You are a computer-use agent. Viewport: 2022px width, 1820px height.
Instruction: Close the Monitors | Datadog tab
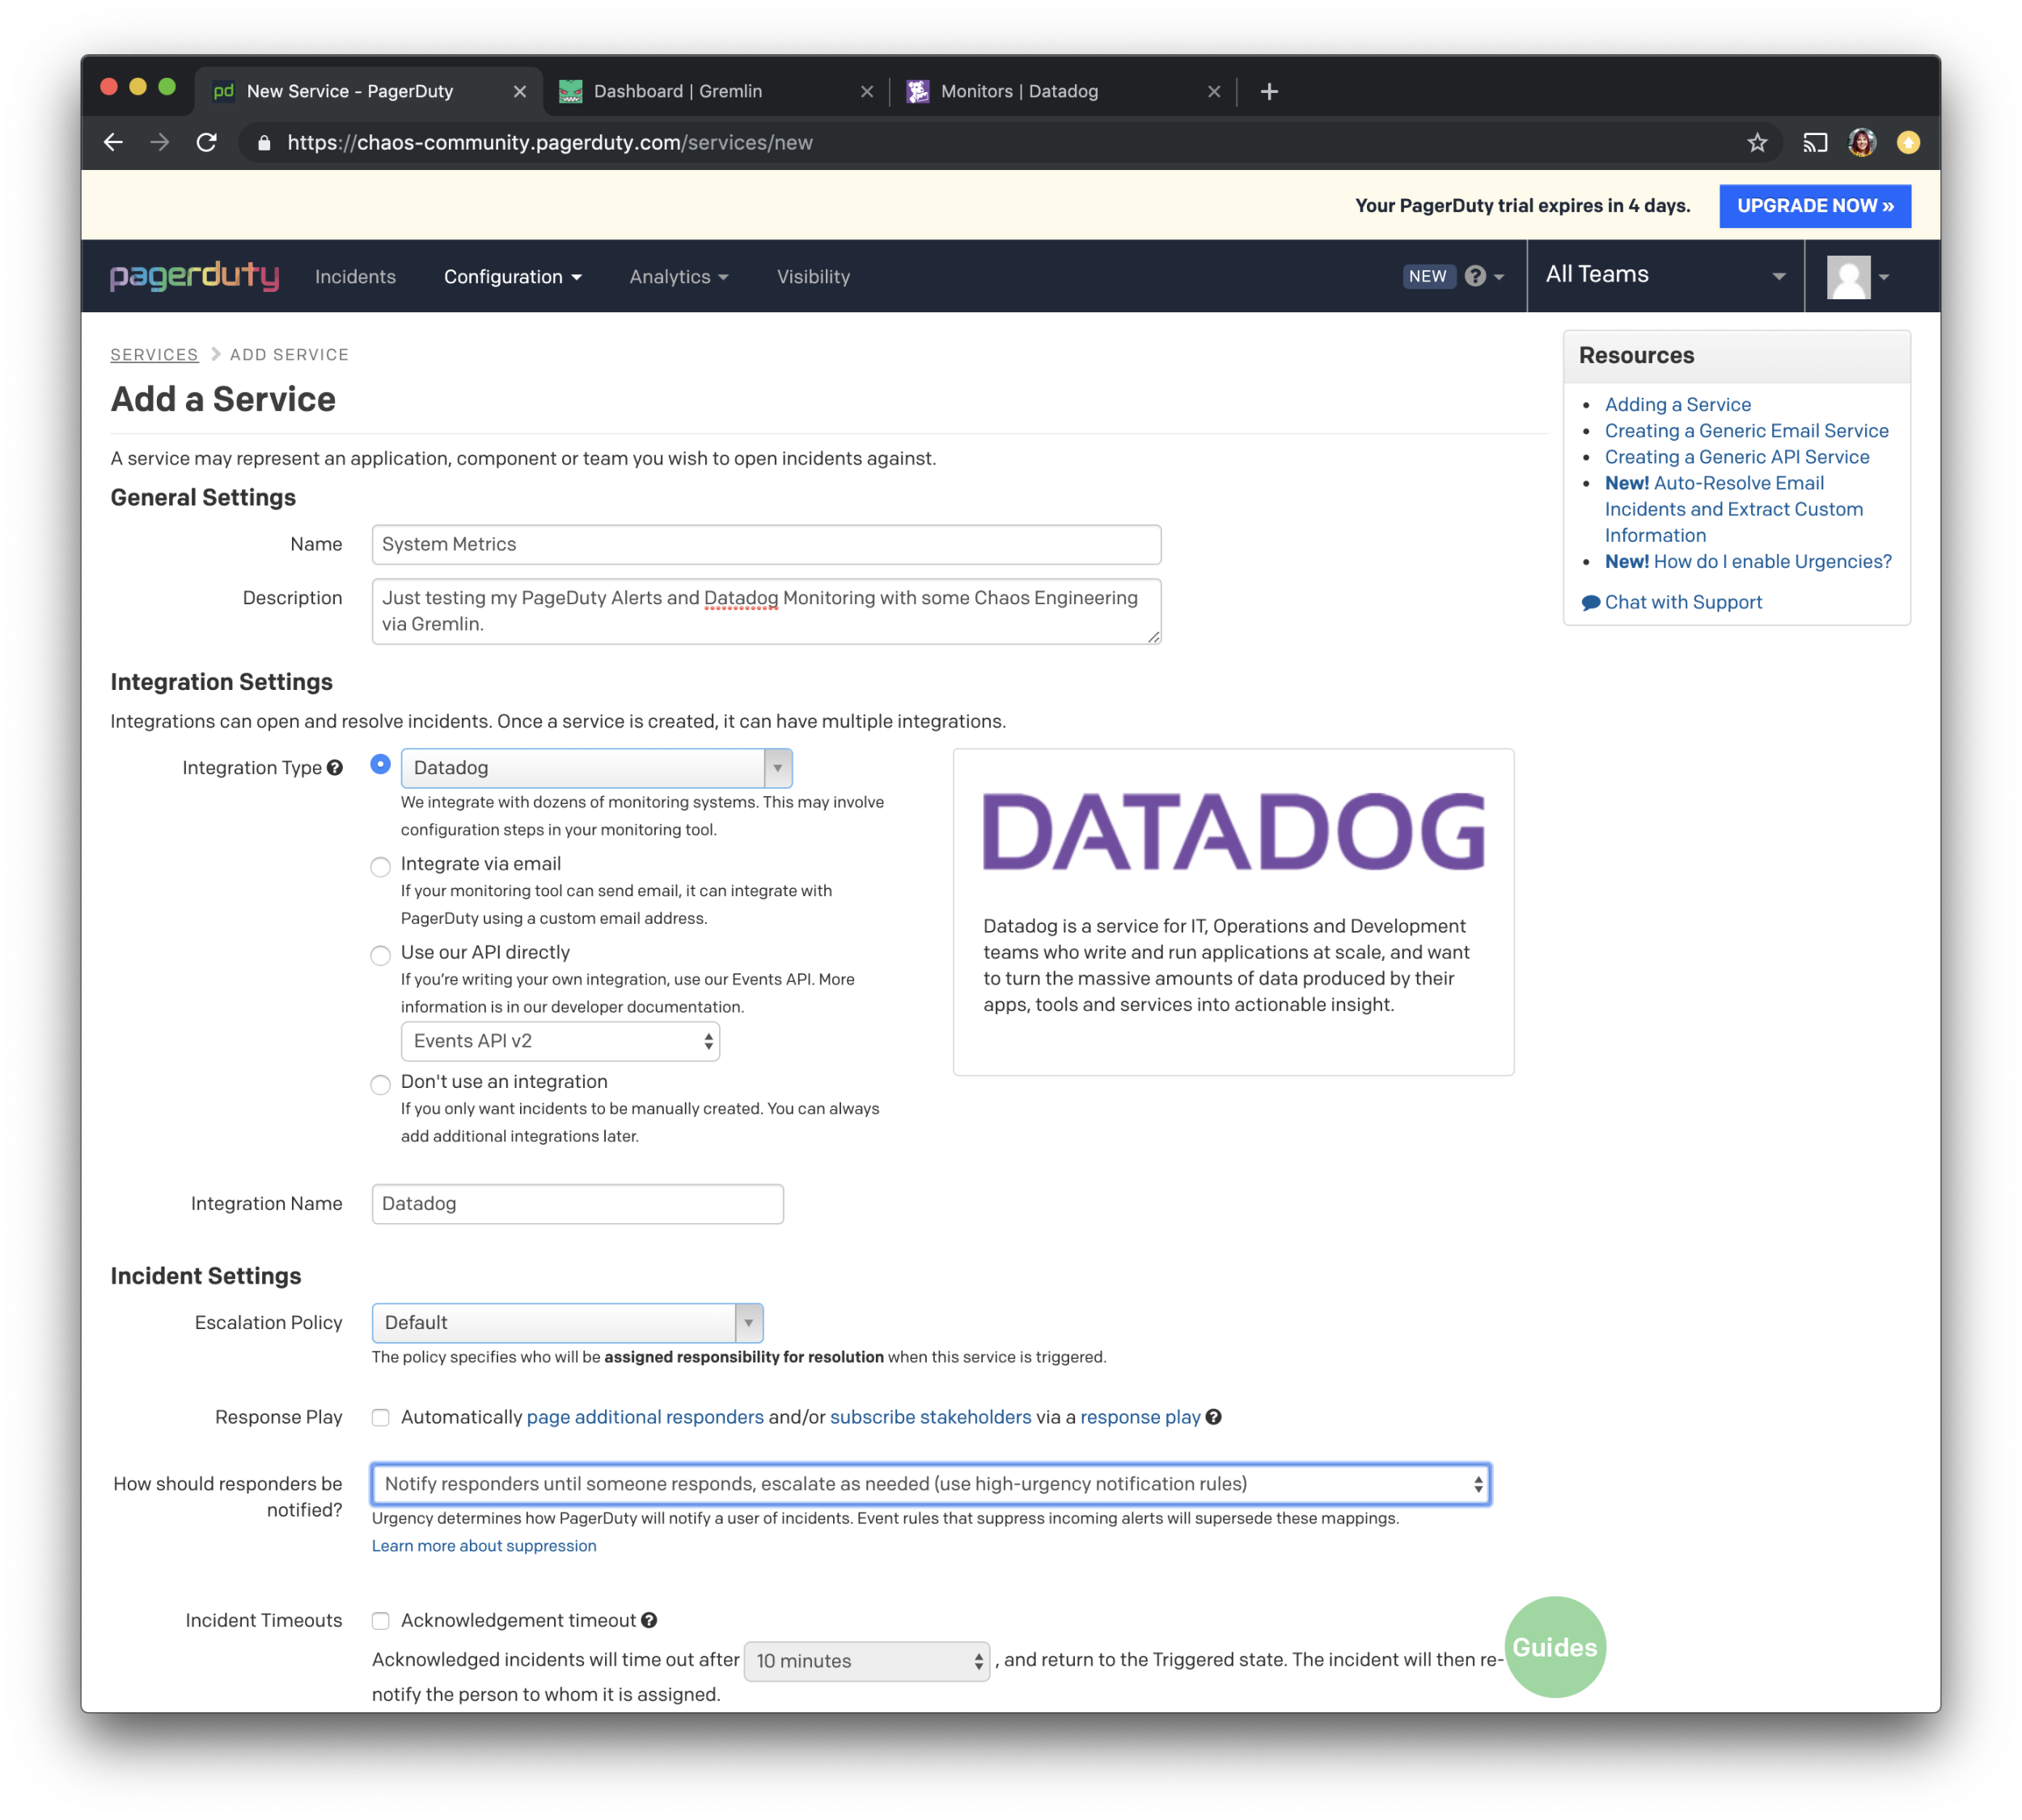click(1214, 92)
